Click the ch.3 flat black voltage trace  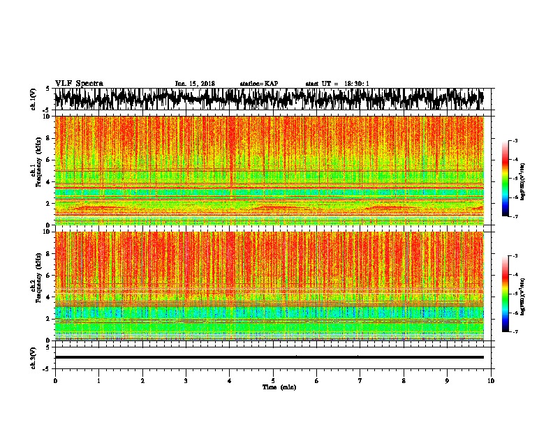[269, 357]
